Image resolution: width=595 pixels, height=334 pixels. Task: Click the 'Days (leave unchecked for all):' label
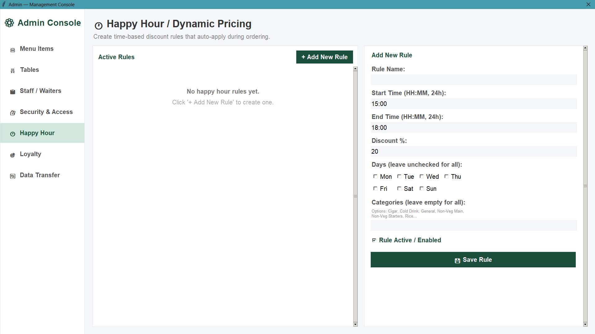[417, 165]
